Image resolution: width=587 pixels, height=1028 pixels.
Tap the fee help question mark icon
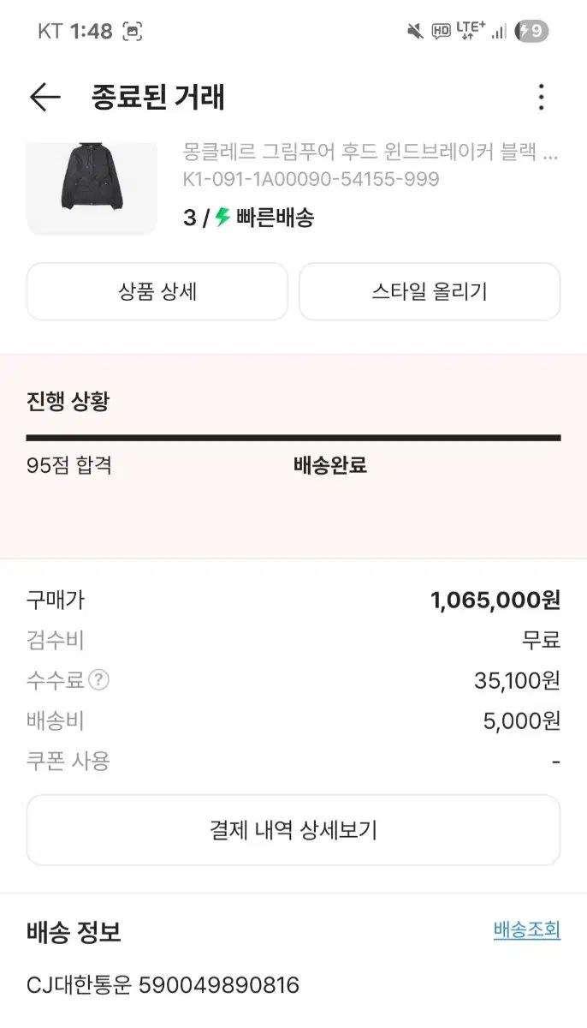(99, 681)
